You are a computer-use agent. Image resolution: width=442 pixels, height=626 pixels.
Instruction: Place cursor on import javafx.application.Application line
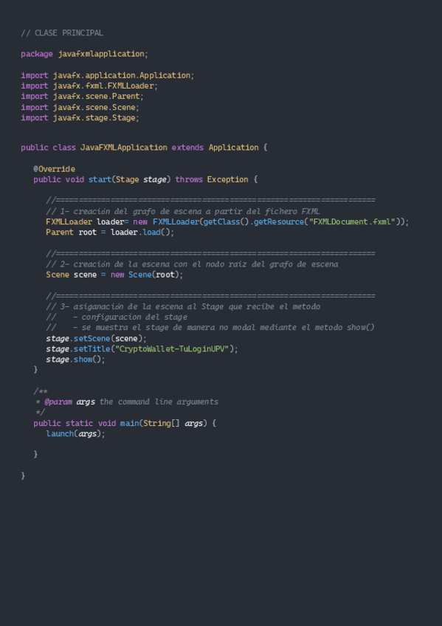click(x=107, y=75)
